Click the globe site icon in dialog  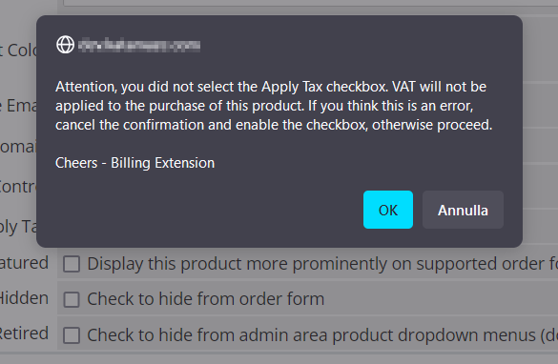66,45
